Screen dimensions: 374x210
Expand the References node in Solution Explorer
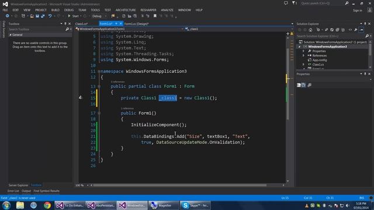click(303, 55)
